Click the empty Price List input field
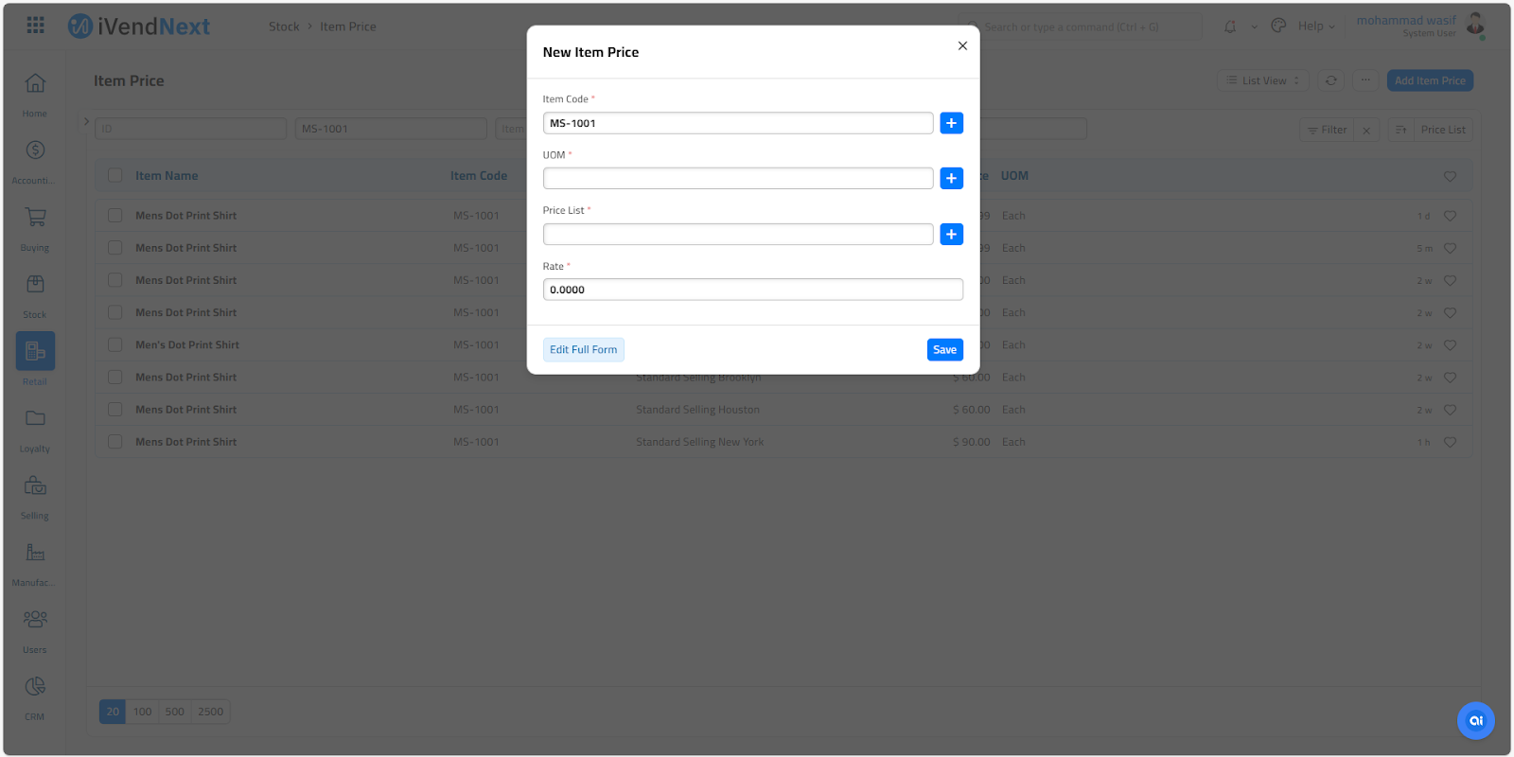1514x757 pixels. pos(738,234)
